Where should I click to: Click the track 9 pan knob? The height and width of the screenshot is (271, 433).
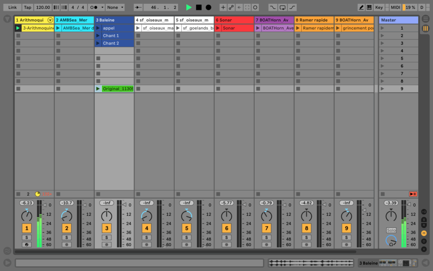click(346, 216)
